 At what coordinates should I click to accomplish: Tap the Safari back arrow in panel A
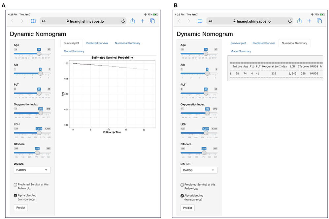[x=13, y=21]
